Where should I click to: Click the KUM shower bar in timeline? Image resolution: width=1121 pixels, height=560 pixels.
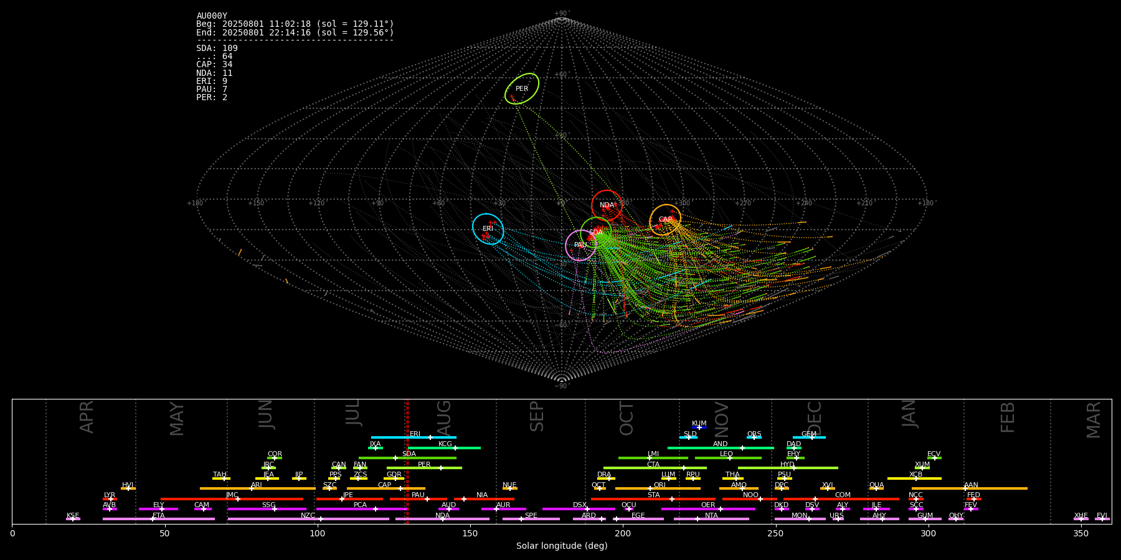point(699,427)
